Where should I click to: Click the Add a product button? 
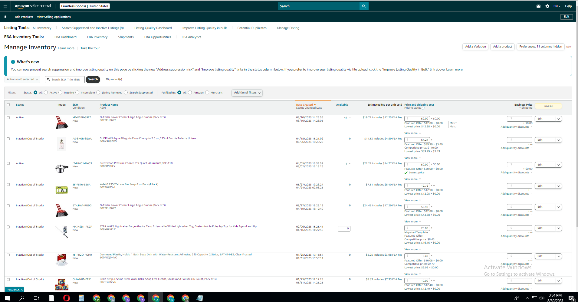coord(503,47)
